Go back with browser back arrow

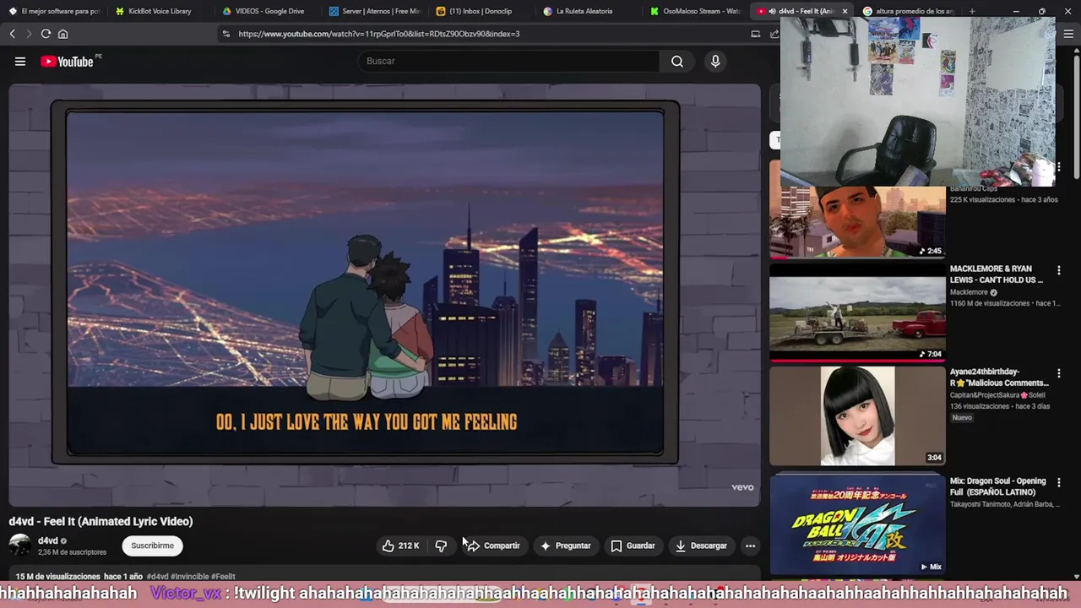point(12,34)
